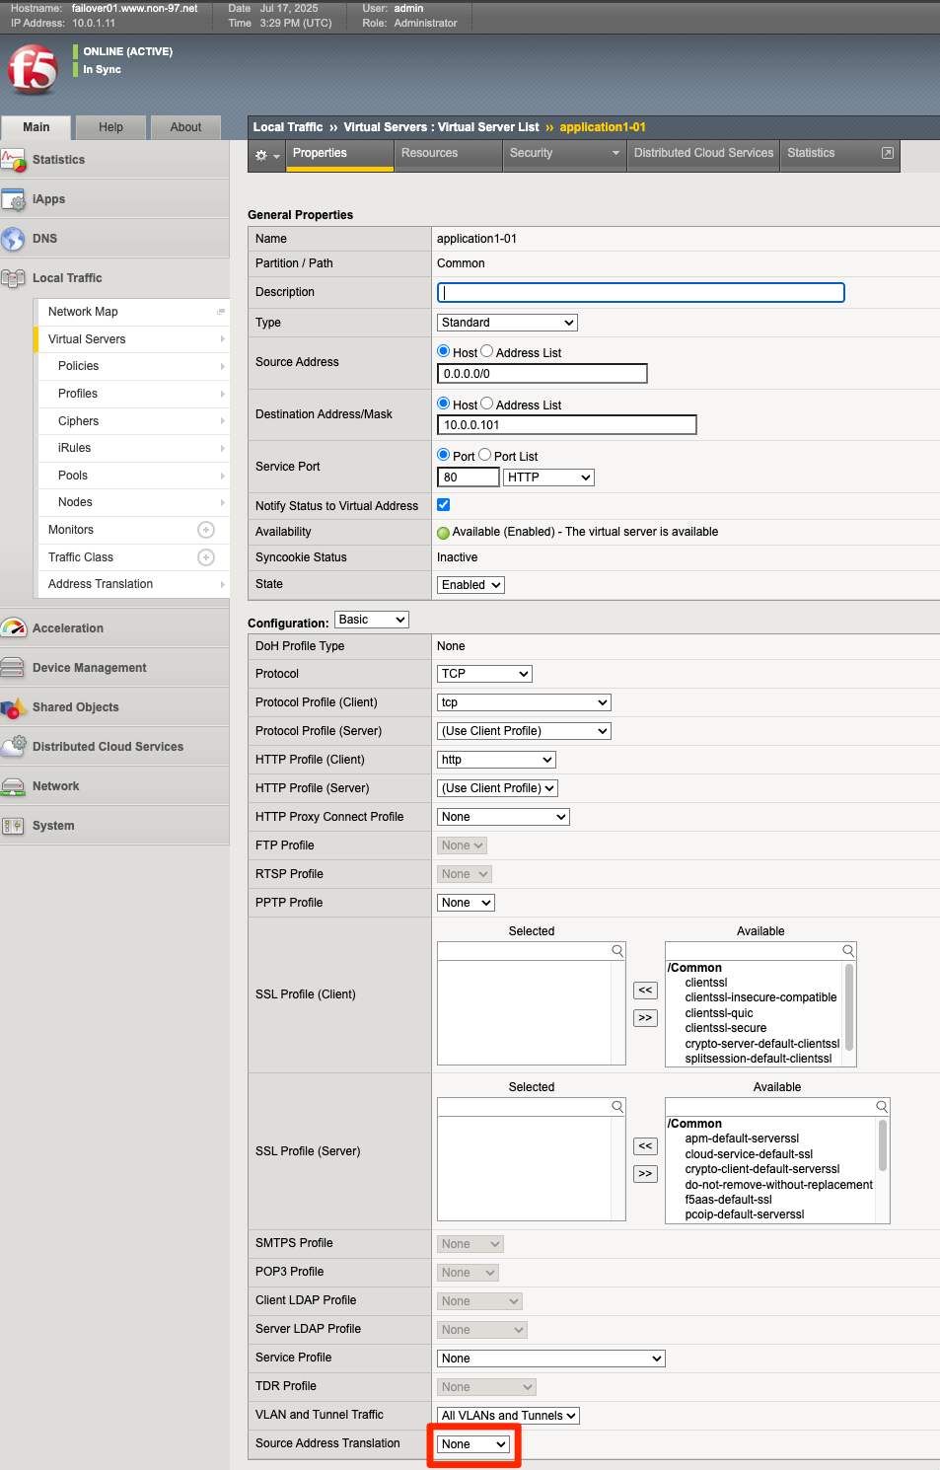Click the Destination Address 10.0.0.101 field
940x1470 pixels.
tap(567, 425)
